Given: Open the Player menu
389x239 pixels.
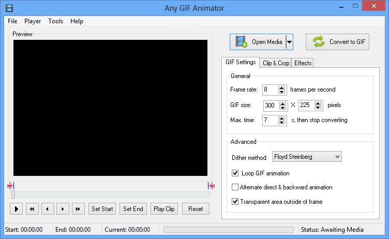Looking at the screenshot, I should tap(33, 21).
